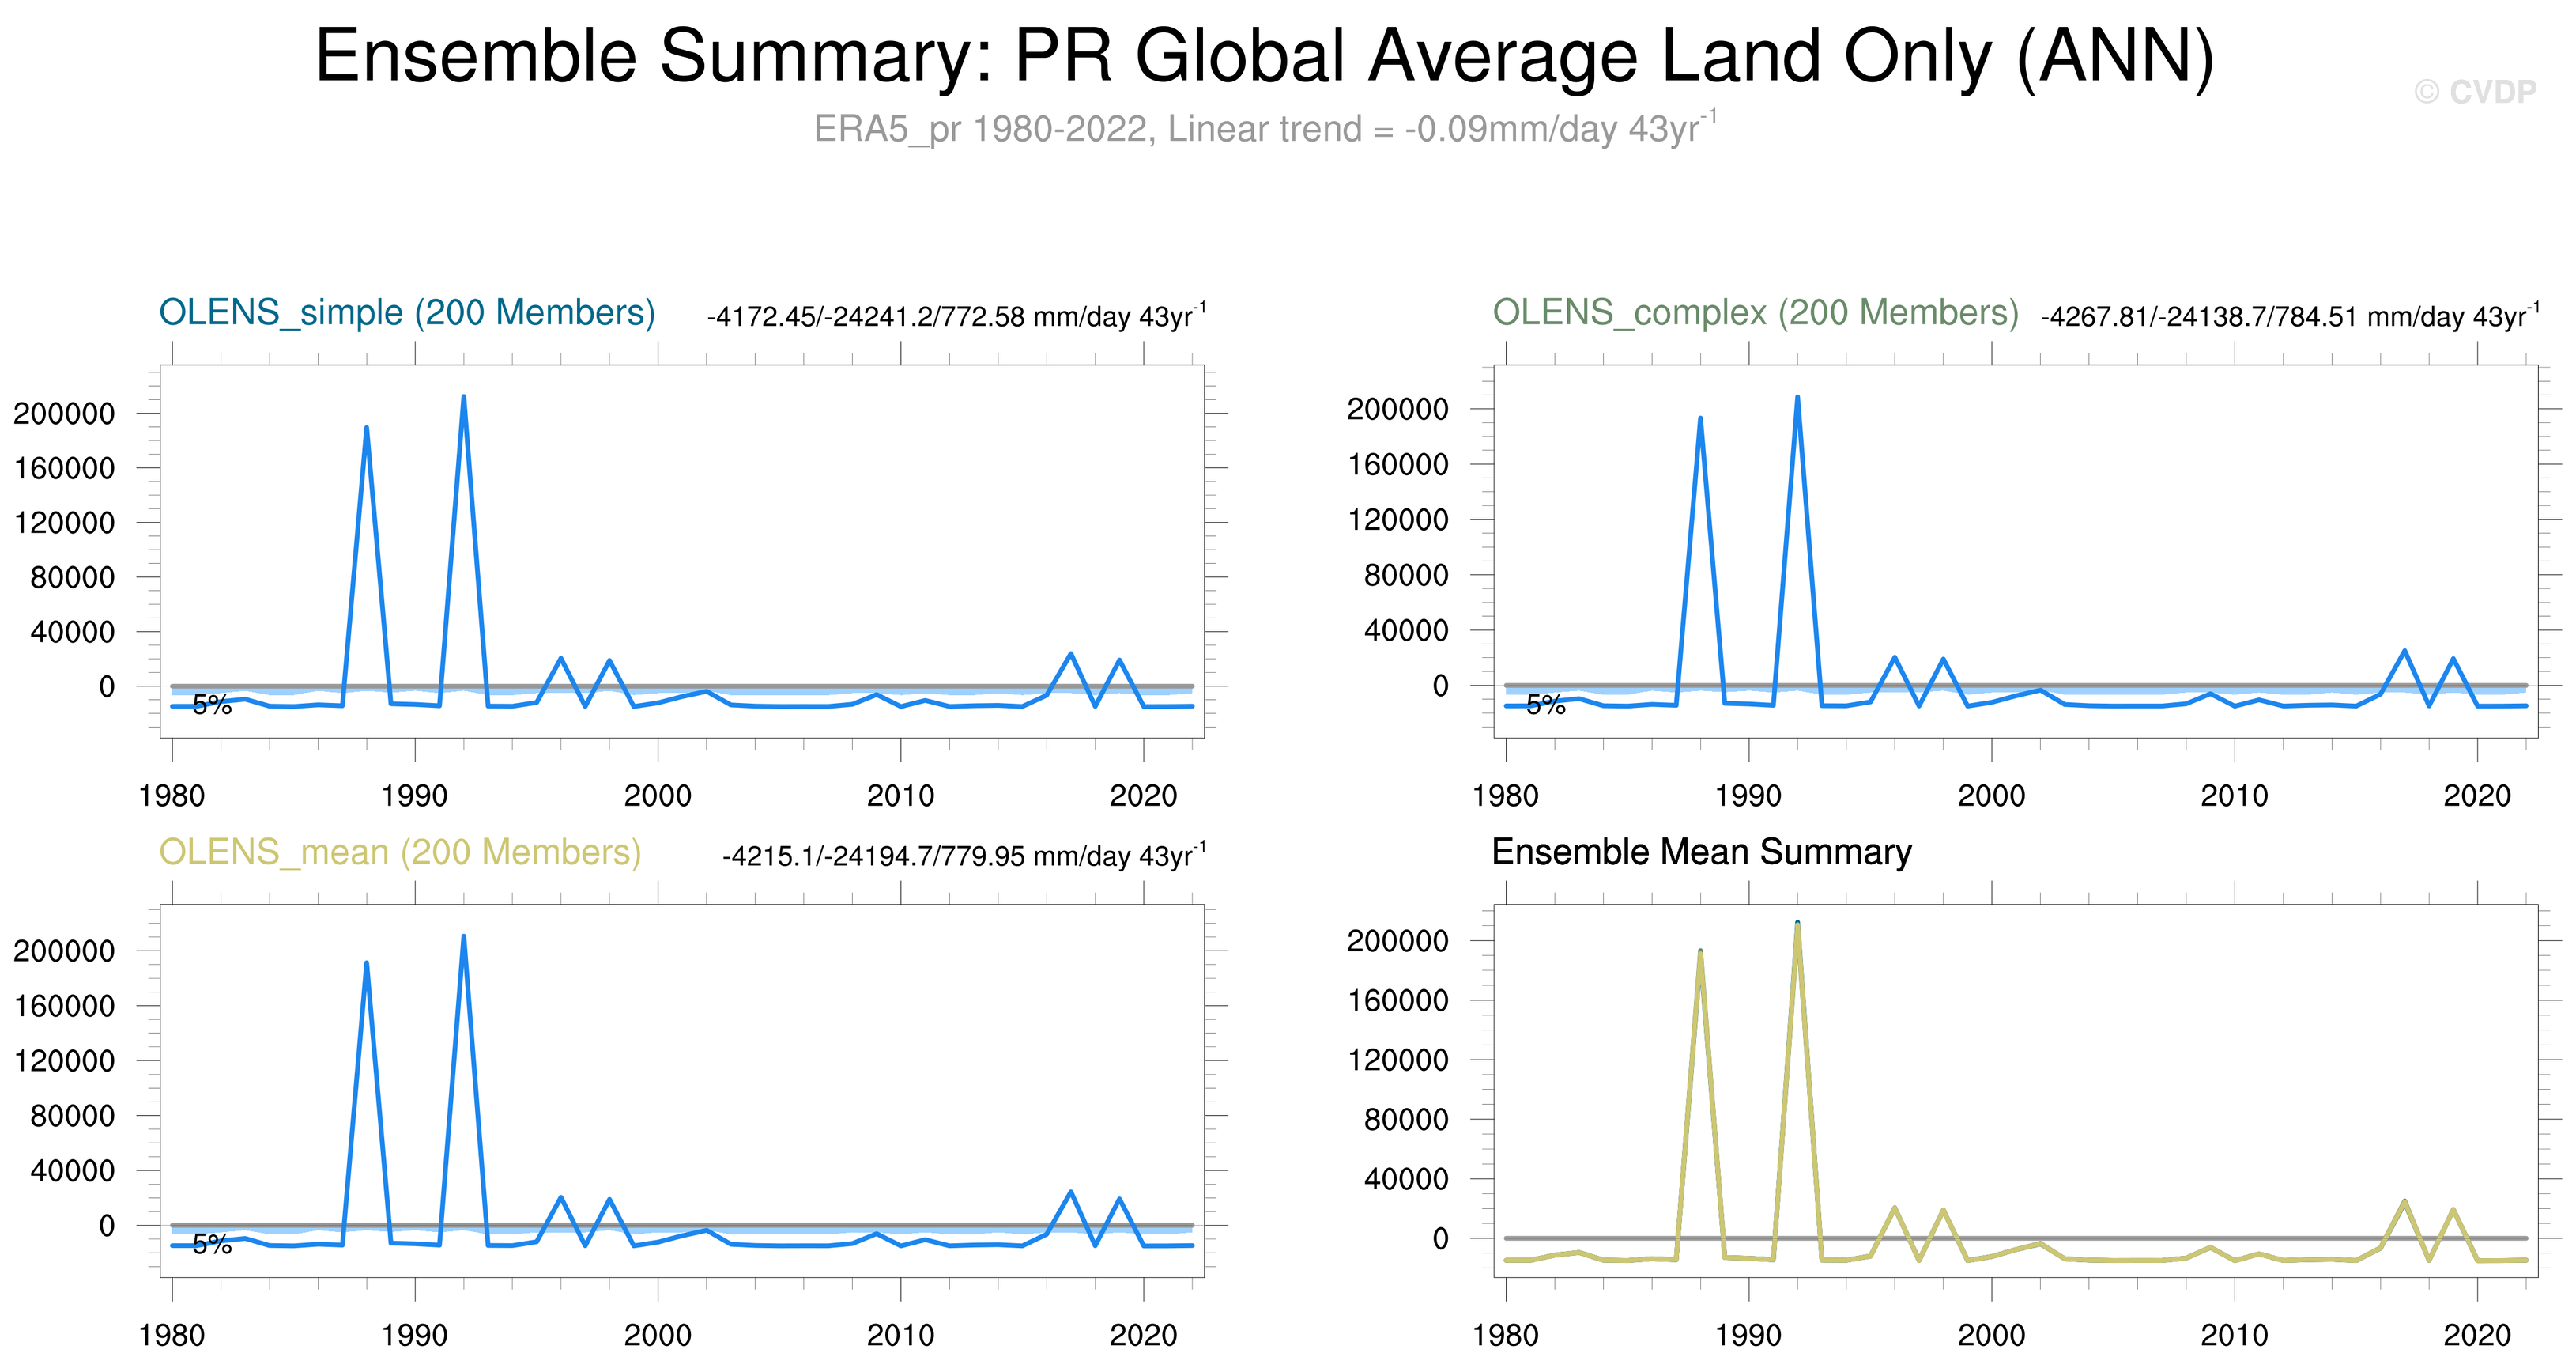Select the OLENS_complex (200 Members) title
This screenshot has width=2576, height=1372.
pos(1755,312)
